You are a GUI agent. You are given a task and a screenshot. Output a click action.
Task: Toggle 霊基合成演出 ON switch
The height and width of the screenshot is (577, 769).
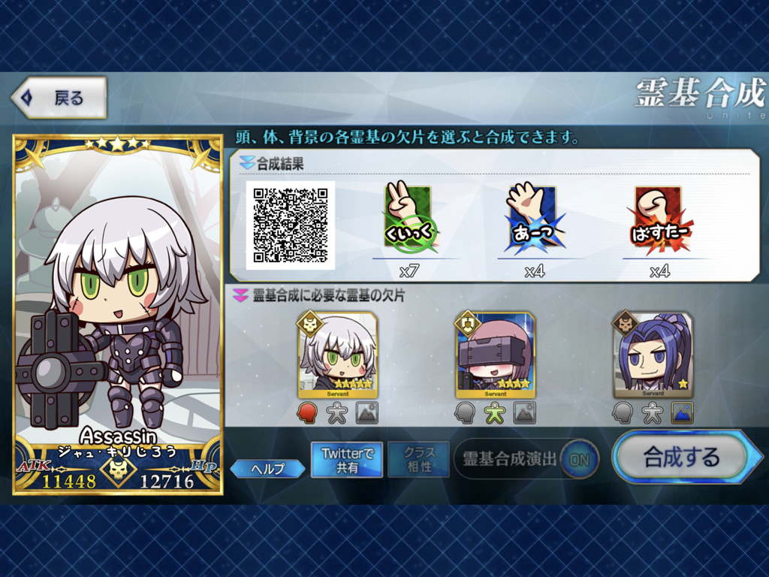pyautogui.click(x=579, y=460)
